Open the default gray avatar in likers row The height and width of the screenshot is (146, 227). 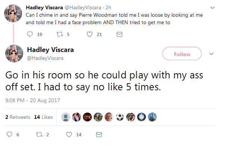(66, 117)
